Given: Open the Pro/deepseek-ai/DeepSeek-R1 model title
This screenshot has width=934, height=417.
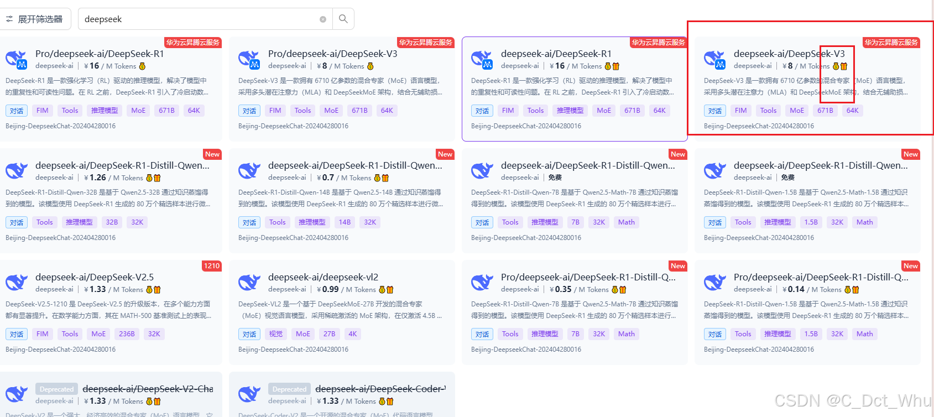Looking at the screenshot, I should (x=100, y=54).
